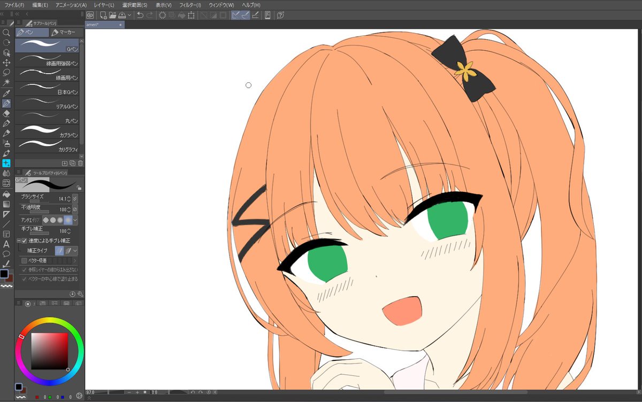
Task: Select the Eraser tool
Action: coord(6,113)
